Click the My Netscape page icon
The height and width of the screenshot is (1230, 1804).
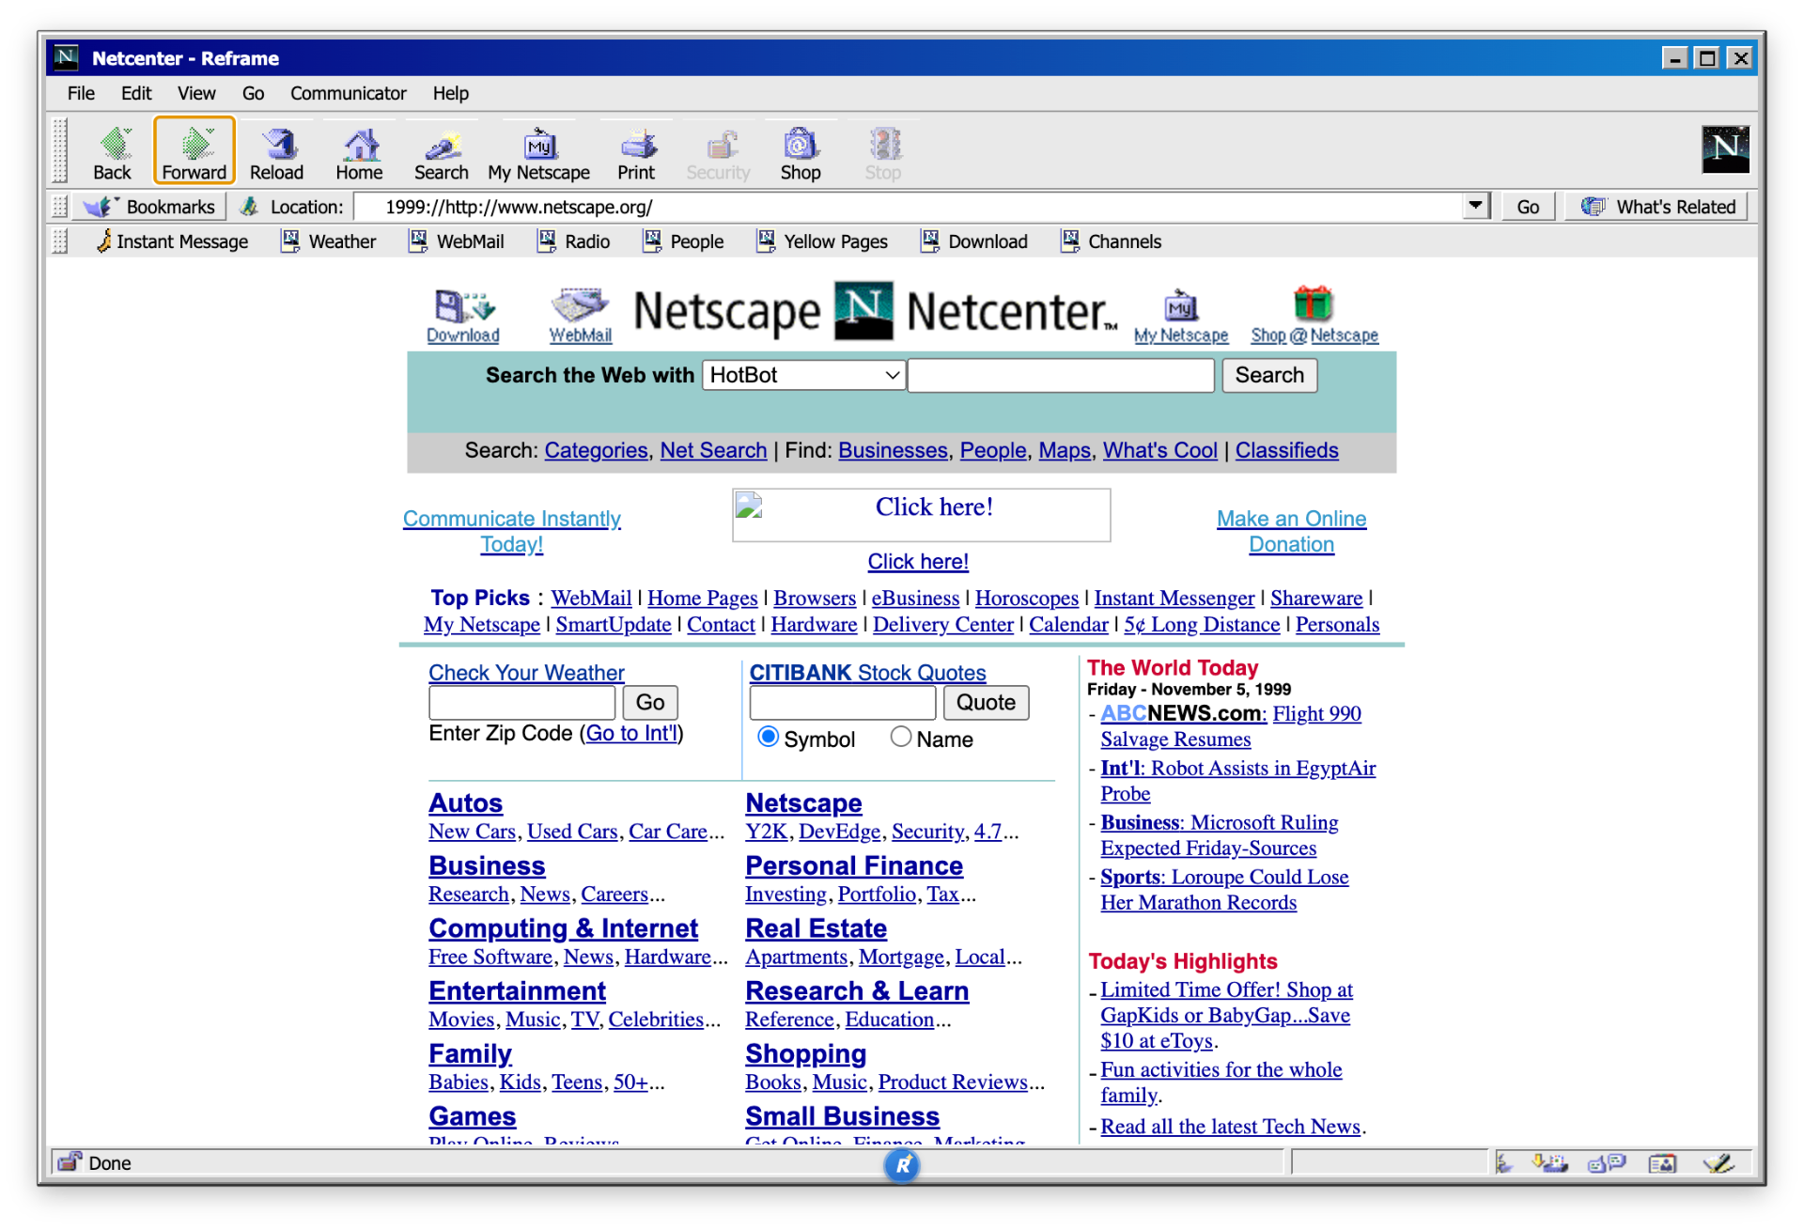(1181, 317)
